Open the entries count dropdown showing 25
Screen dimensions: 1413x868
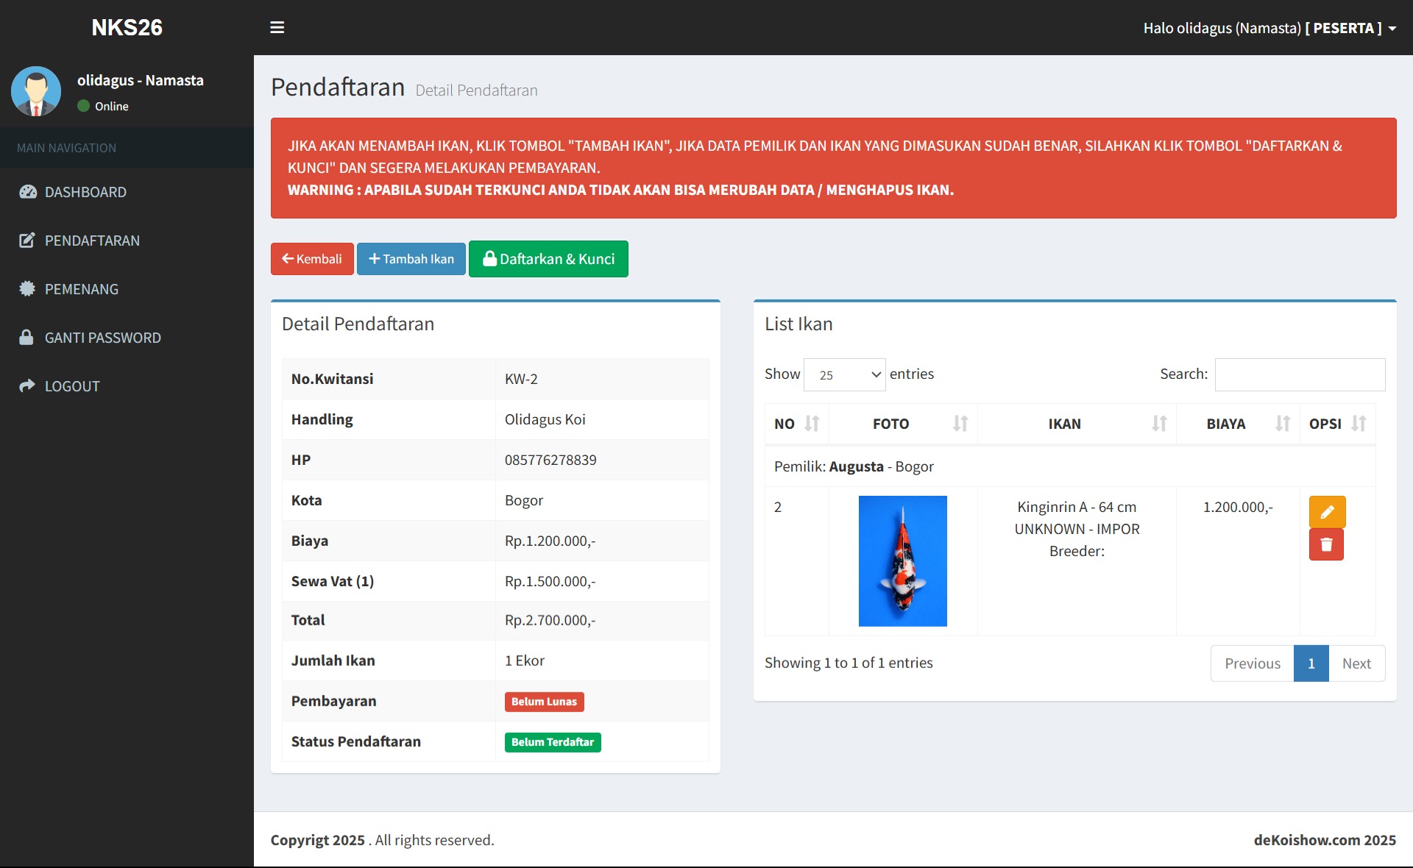[x=844, y=375]
